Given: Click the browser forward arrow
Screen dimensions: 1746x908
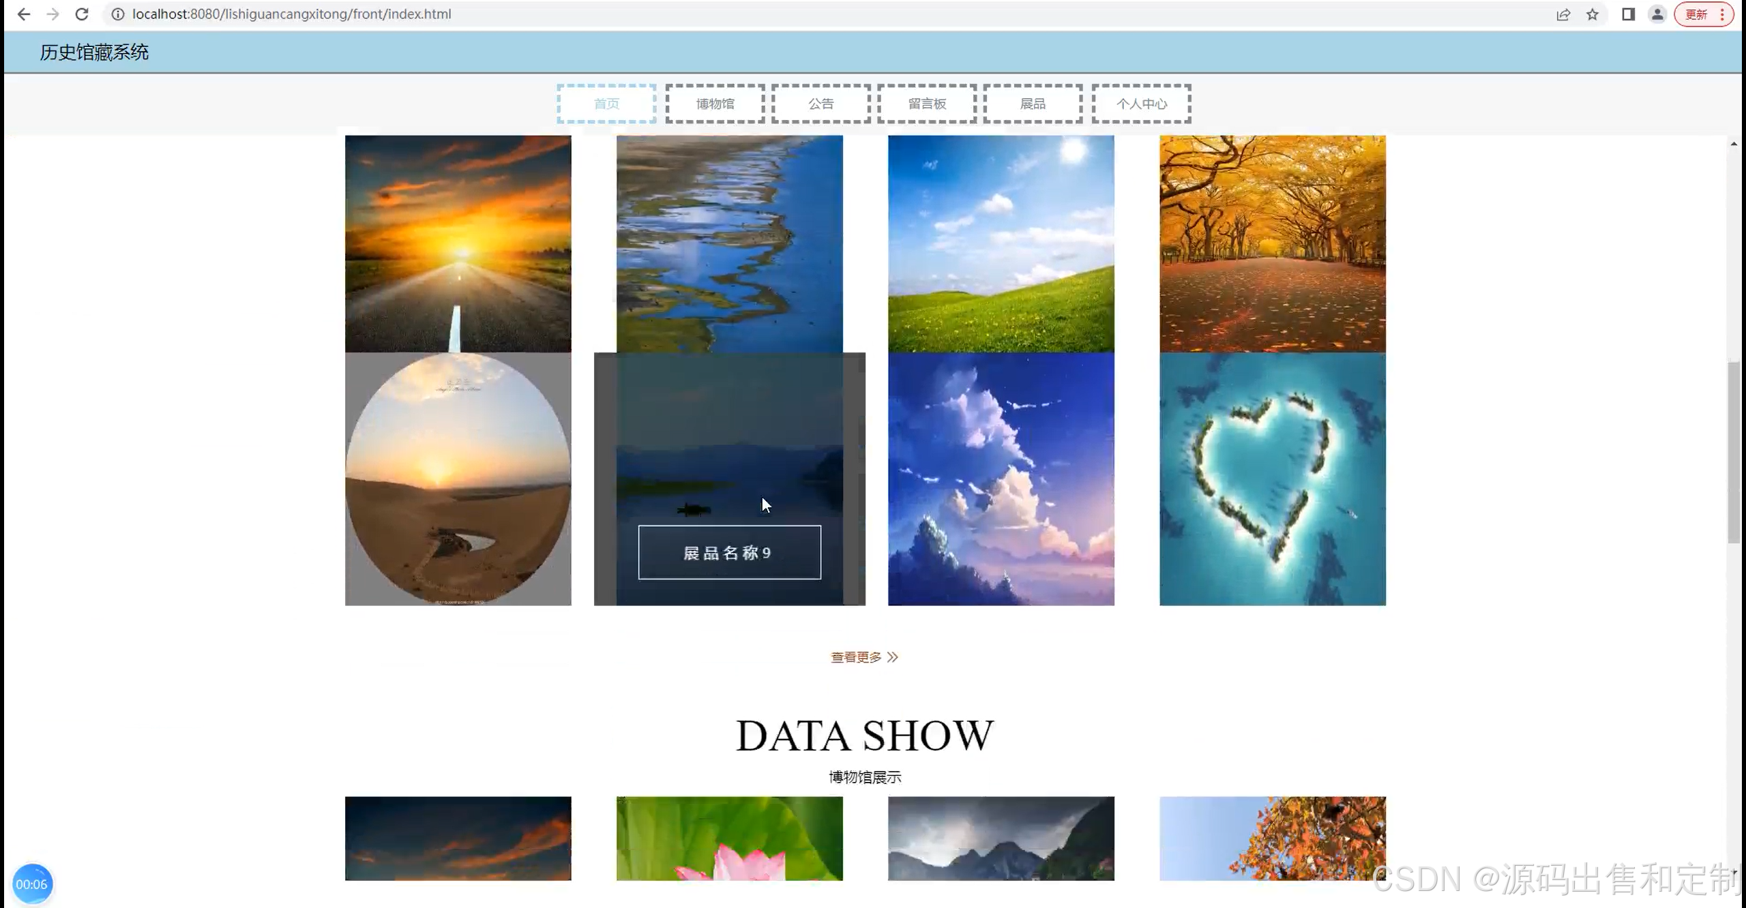Looking at the screenshot, I should coord(53,14).
